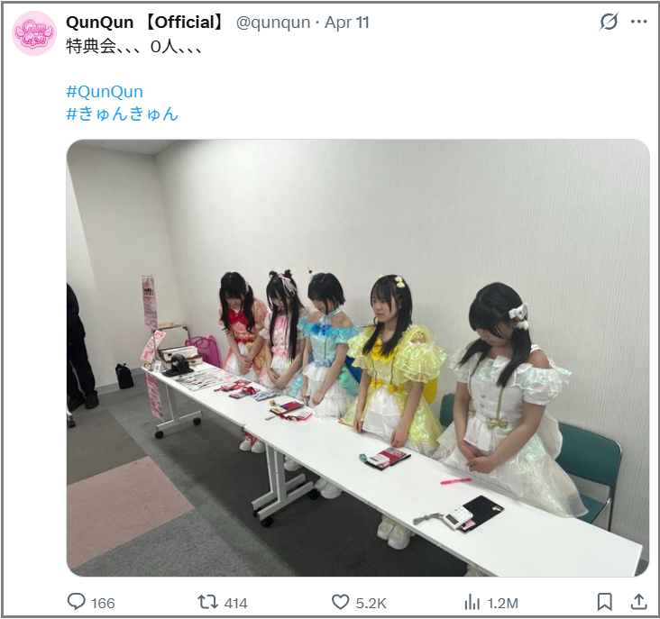This screenshot has width=660, height=619.
Task: Like the post with heart icon
Action: click(x=340, y=602)
